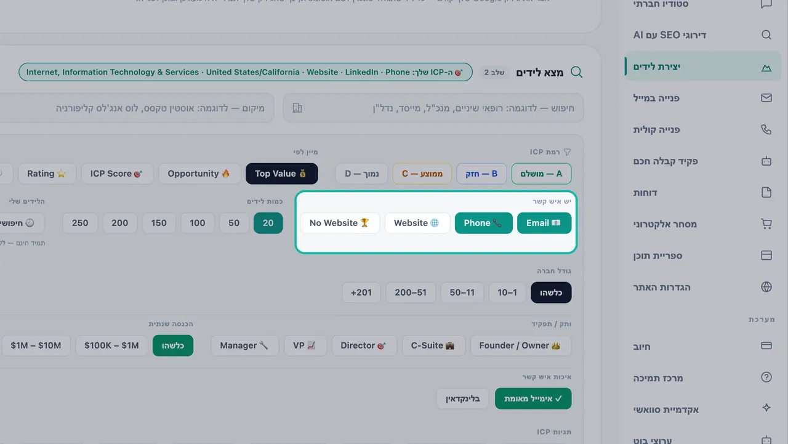The height and width of the screenshot is (444, 788).
Task: Click the envelope icon for email outreach
Action: pos(766,98)
